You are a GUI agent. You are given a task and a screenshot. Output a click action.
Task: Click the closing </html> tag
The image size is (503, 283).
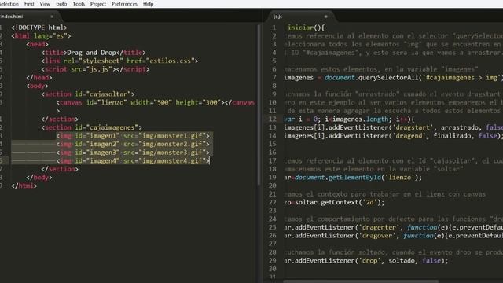[24, 186]
